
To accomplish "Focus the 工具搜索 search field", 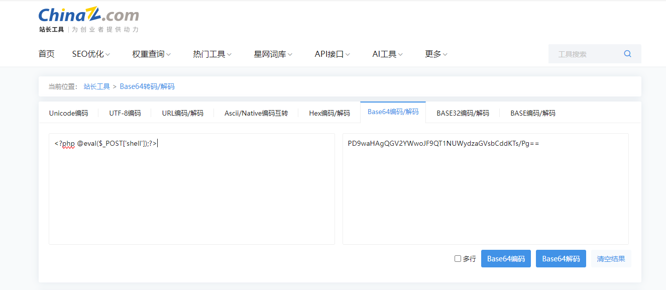I will tap(585, 54).
